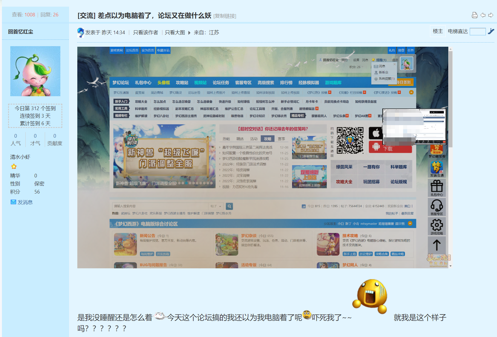Click 梦幻藏宝阁 icon in embedded screenshot
This screenshot has height=337, width=497.
437,151
